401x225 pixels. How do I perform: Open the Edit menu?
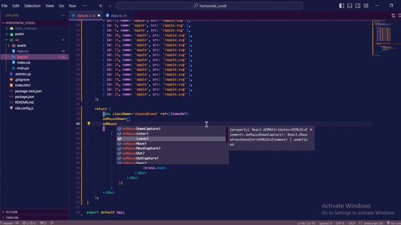coord(16,6)
